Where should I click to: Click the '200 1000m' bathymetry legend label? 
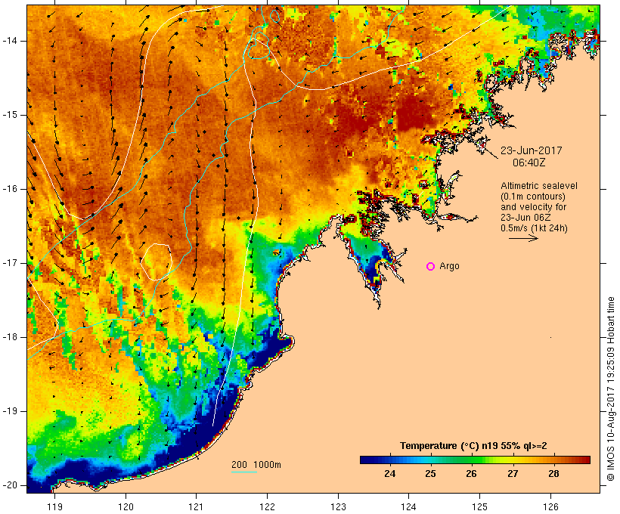coord(256,465)
